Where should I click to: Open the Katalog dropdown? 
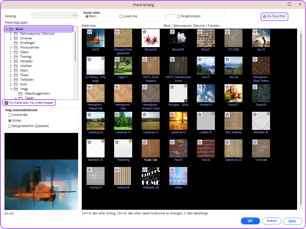[x=55, y=15]
